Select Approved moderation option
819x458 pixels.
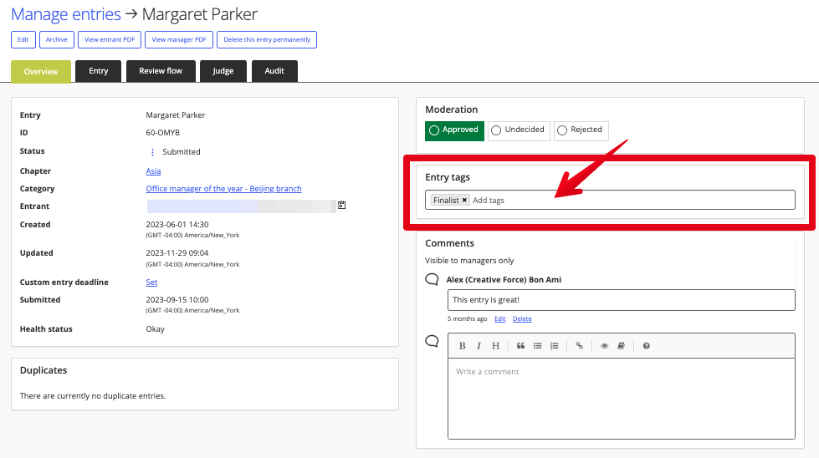pyautogui.click(x=454, y=130)
